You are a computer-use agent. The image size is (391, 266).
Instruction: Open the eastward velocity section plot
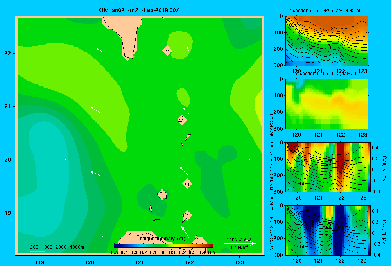click(326, 230)
